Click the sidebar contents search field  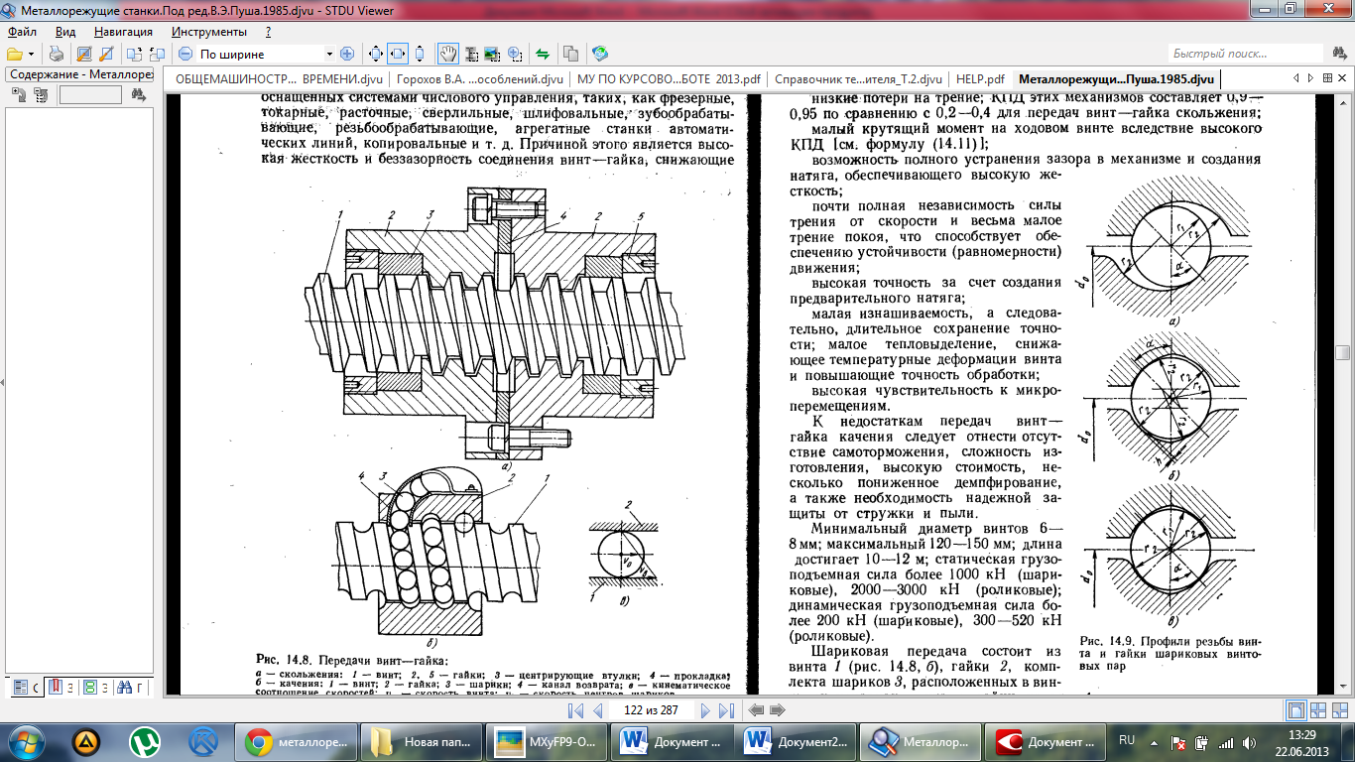click(x=90, y=95)
